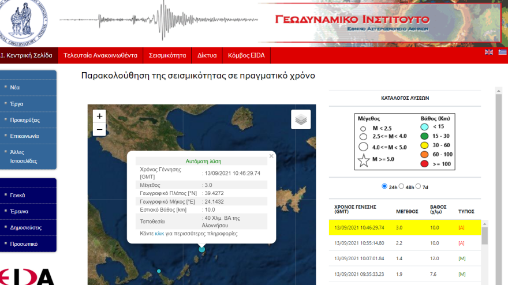Viewport: 508px width, 285px height.
Task: Zoom in the map with plus button
Action: click(99, 116)
